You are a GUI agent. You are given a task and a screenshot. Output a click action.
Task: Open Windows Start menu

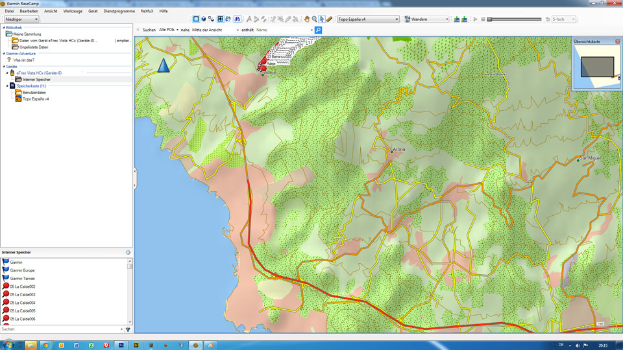[8, 345]
